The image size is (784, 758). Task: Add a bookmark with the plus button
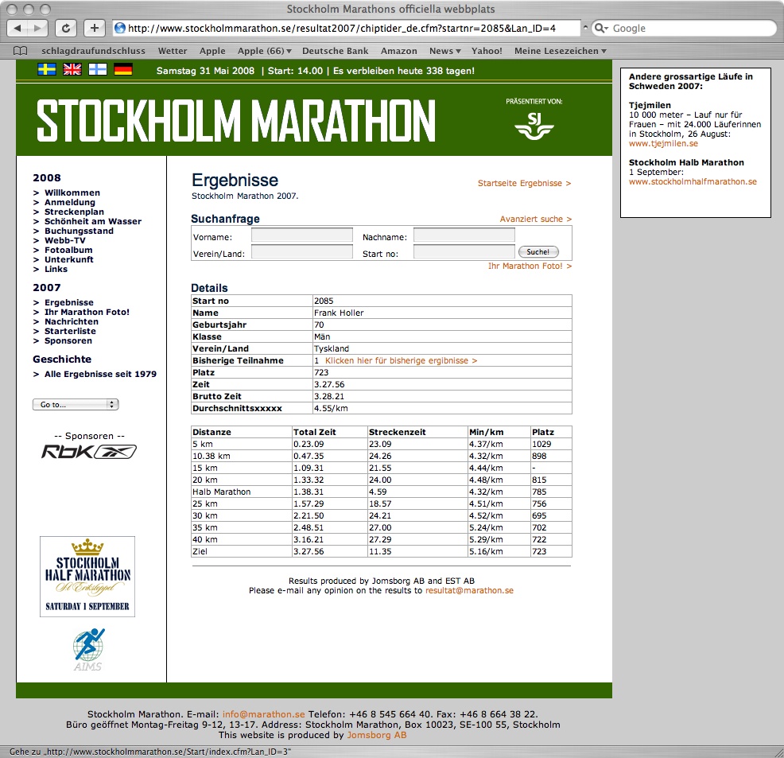[94, 28]
